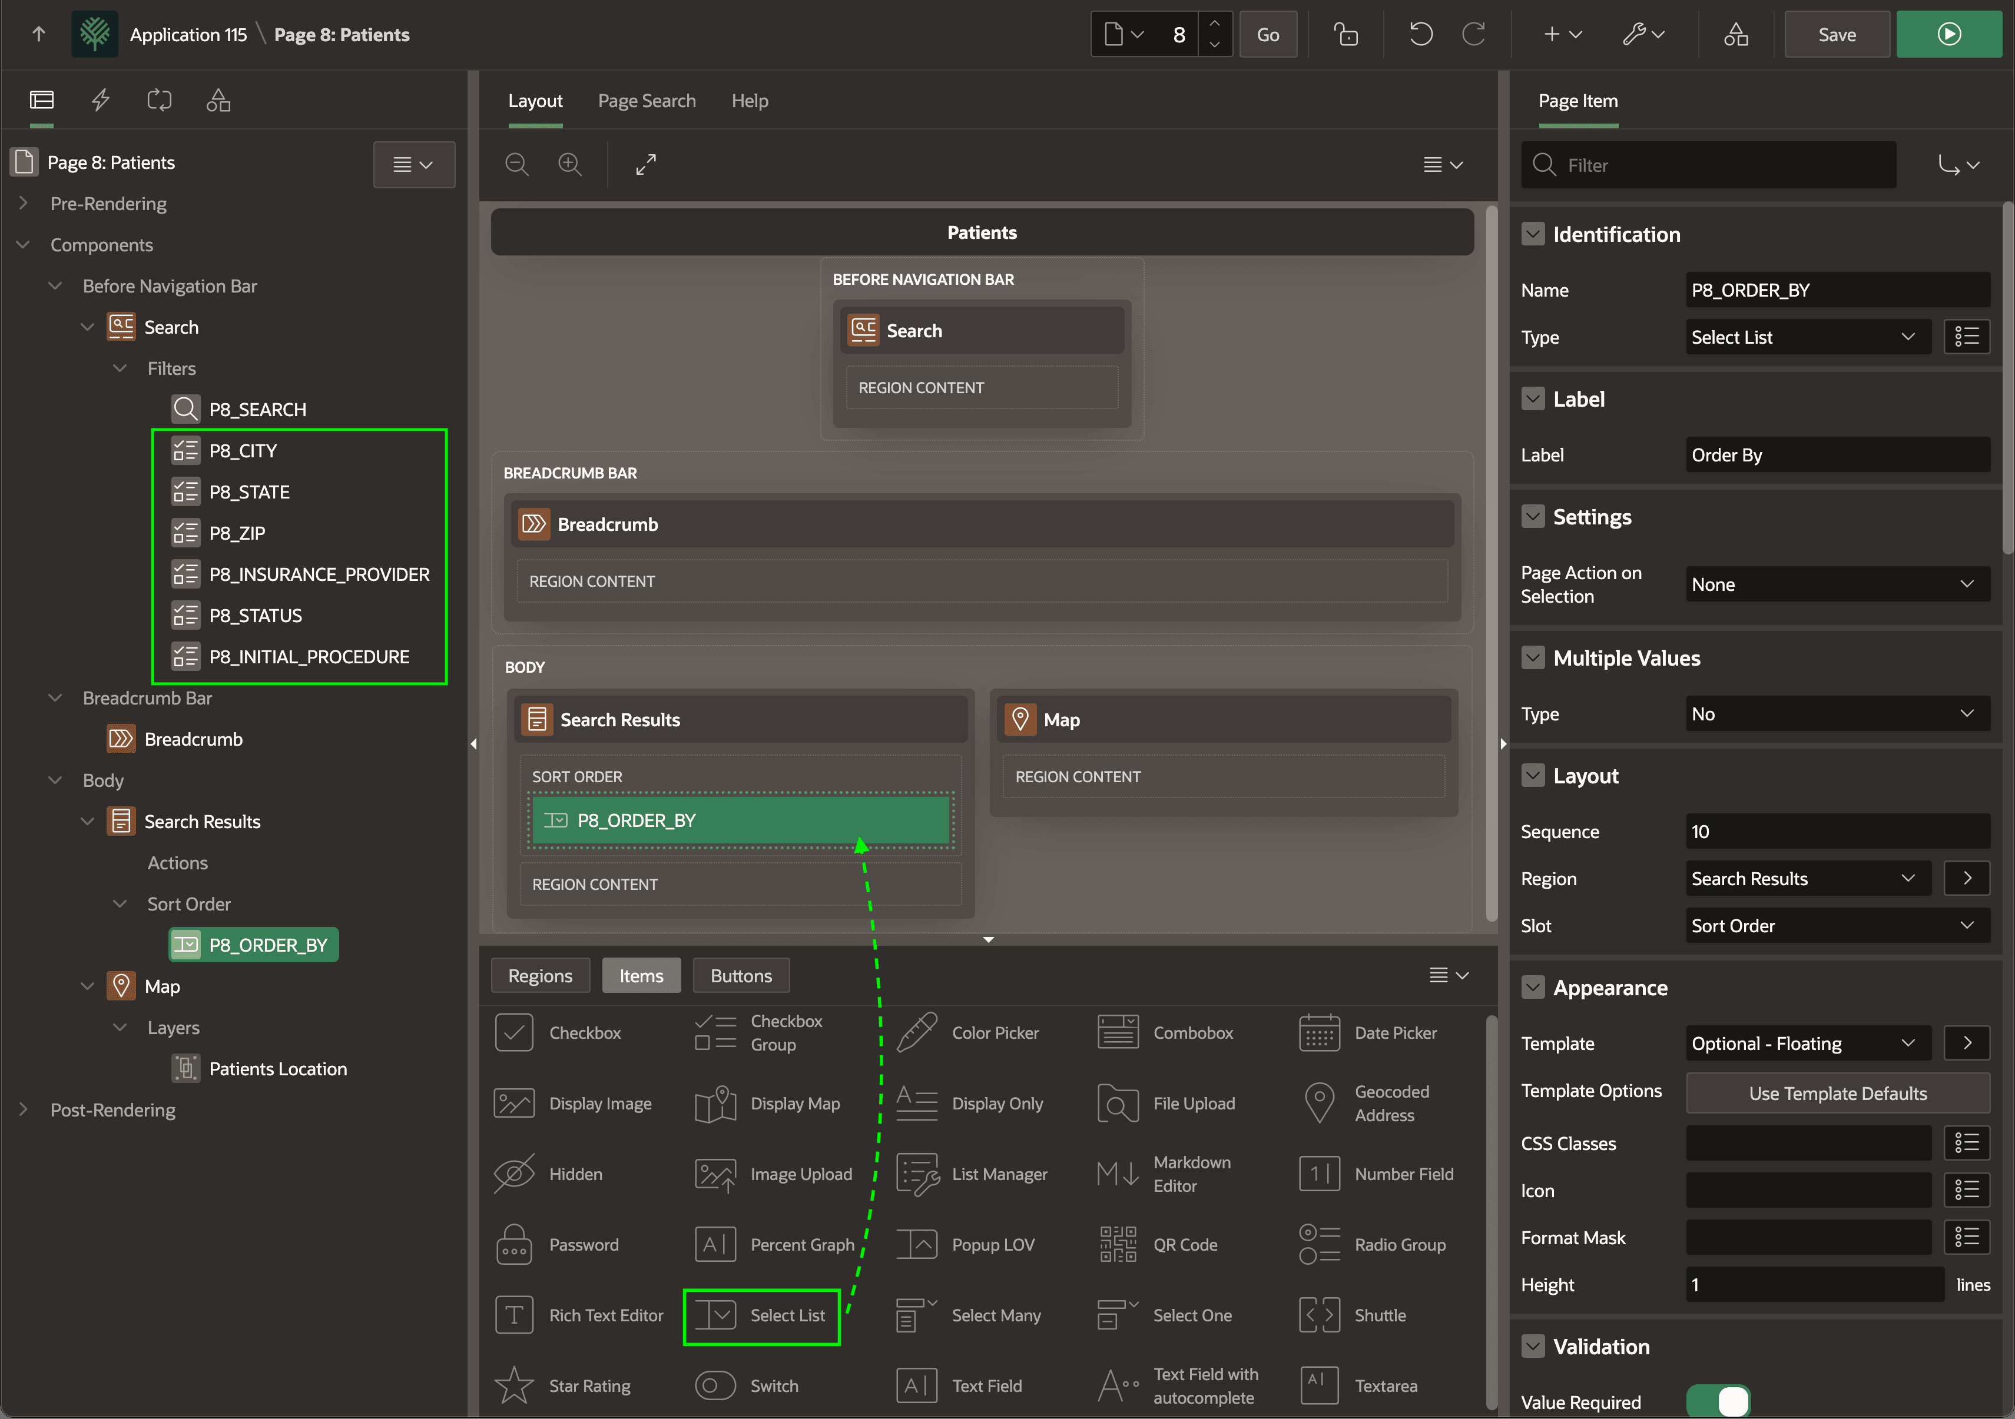Collapse the Identification section
This screenshot has height=1419, width=2015.
click(x=1532, y=234)
